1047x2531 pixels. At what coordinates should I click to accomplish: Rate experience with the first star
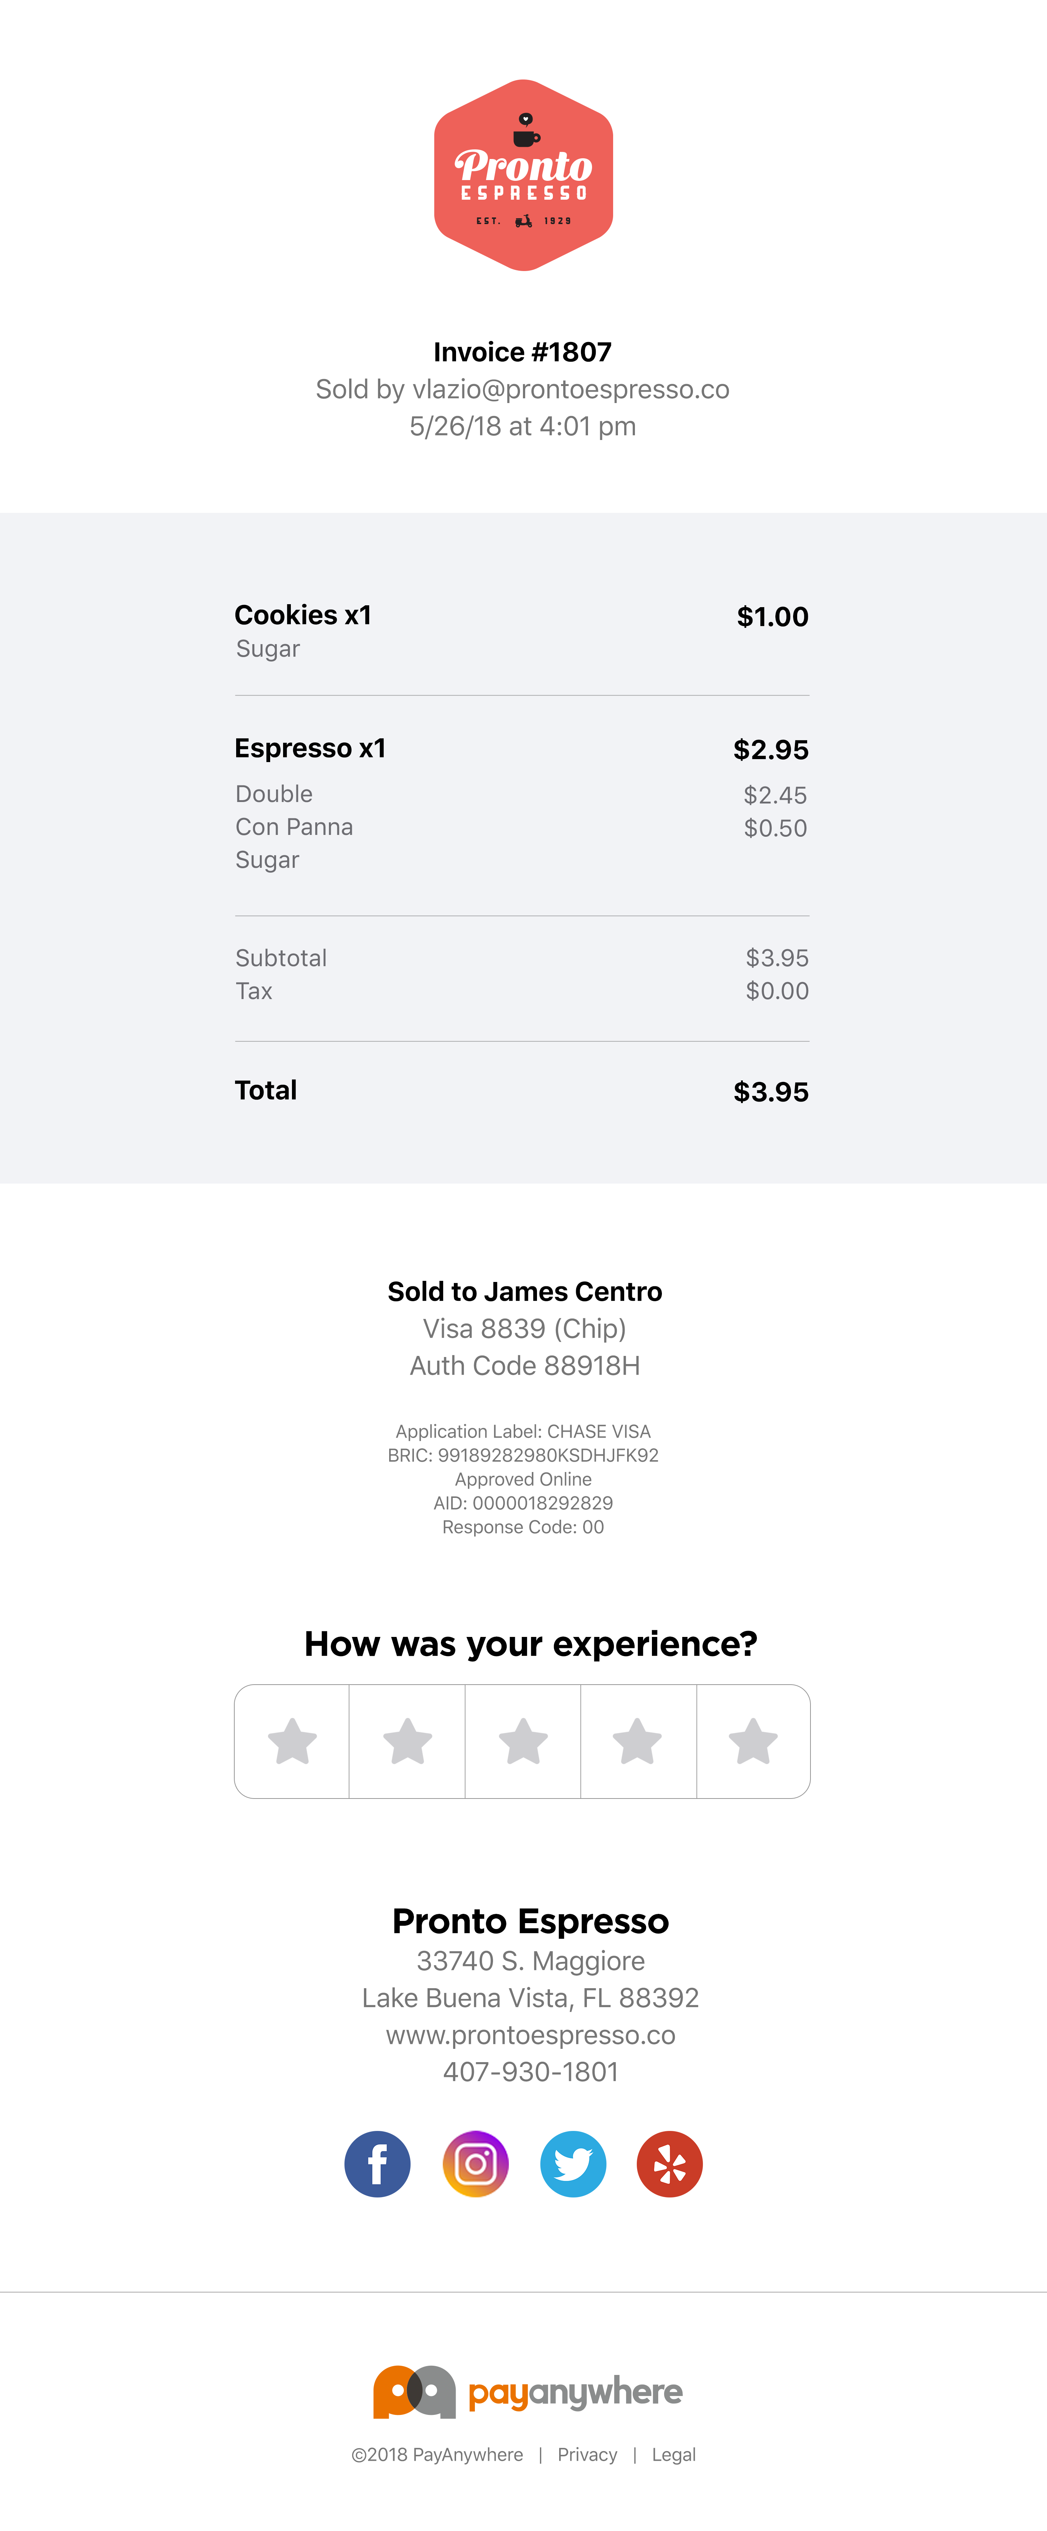292,1741
